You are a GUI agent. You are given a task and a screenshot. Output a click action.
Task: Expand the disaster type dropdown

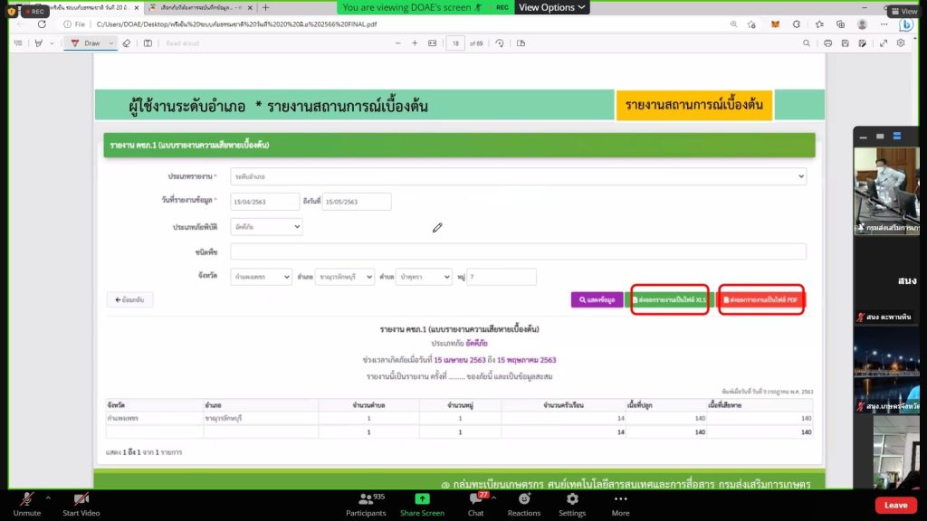[266, 227]
